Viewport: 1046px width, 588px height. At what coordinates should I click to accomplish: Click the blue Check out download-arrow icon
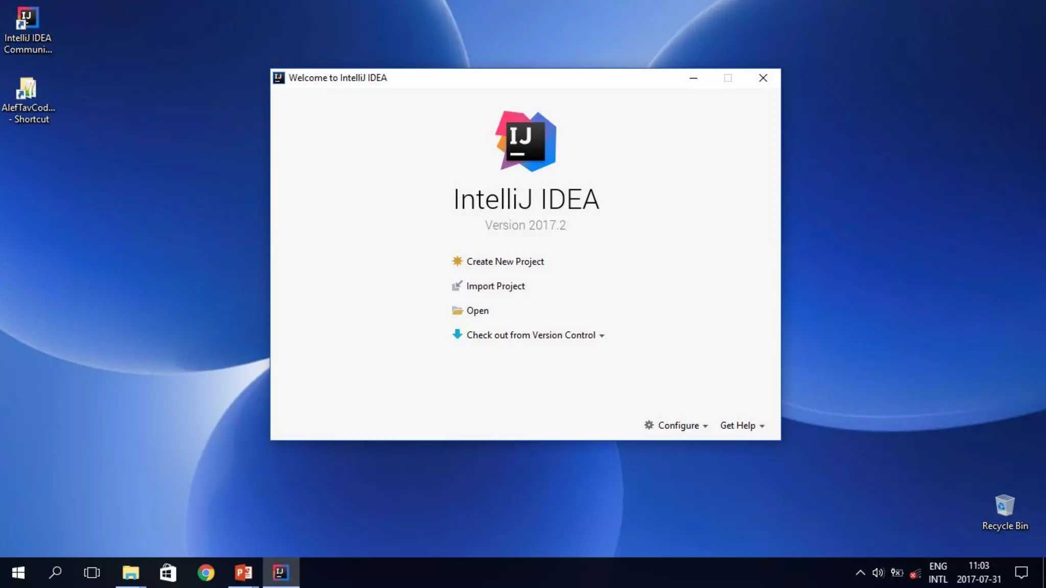(x=457, y=334)
